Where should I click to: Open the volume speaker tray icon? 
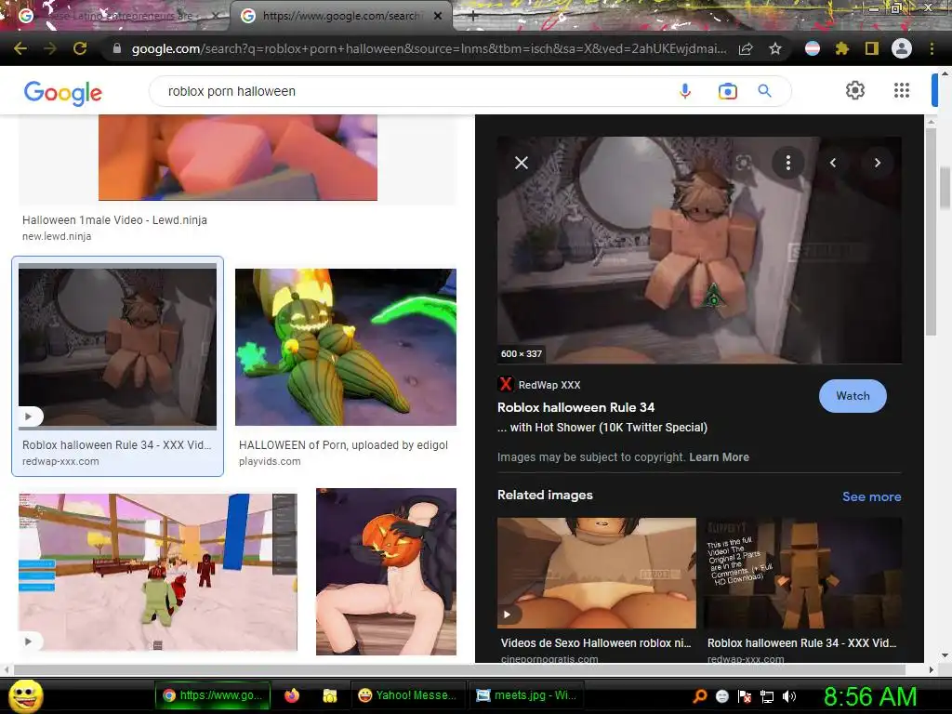[x=789, y=696]
